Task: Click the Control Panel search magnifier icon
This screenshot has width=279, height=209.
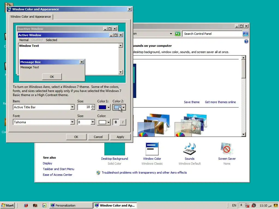Action: pyautogui.click(x=245, y=33)
